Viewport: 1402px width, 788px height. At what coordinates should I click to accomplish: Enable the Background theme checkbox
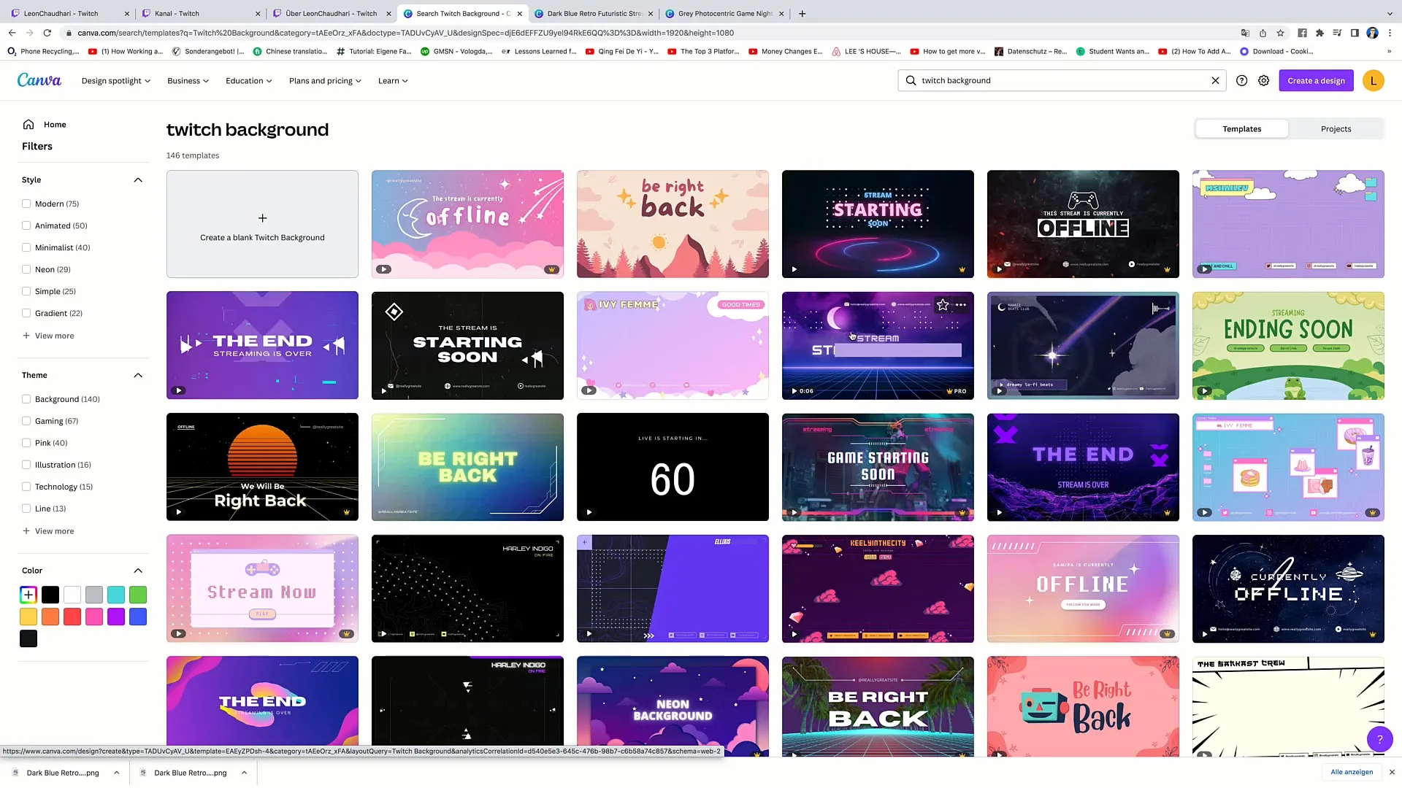coord(26,398)
